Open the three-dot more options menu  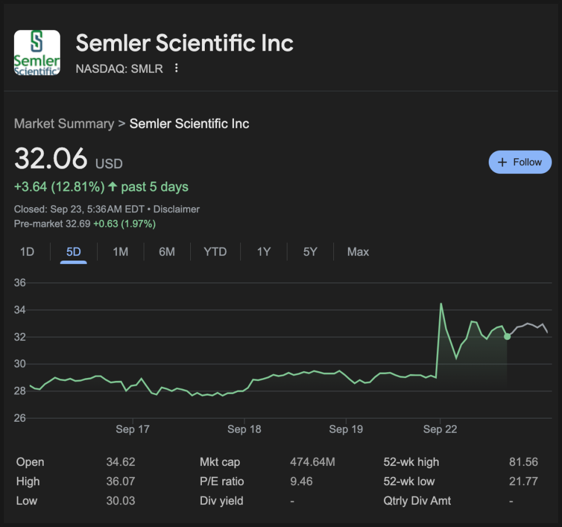pos(176,68)
